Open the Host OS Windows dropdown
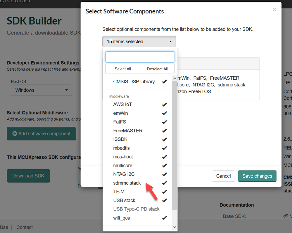292x233 pixels. tap(42, 90)
